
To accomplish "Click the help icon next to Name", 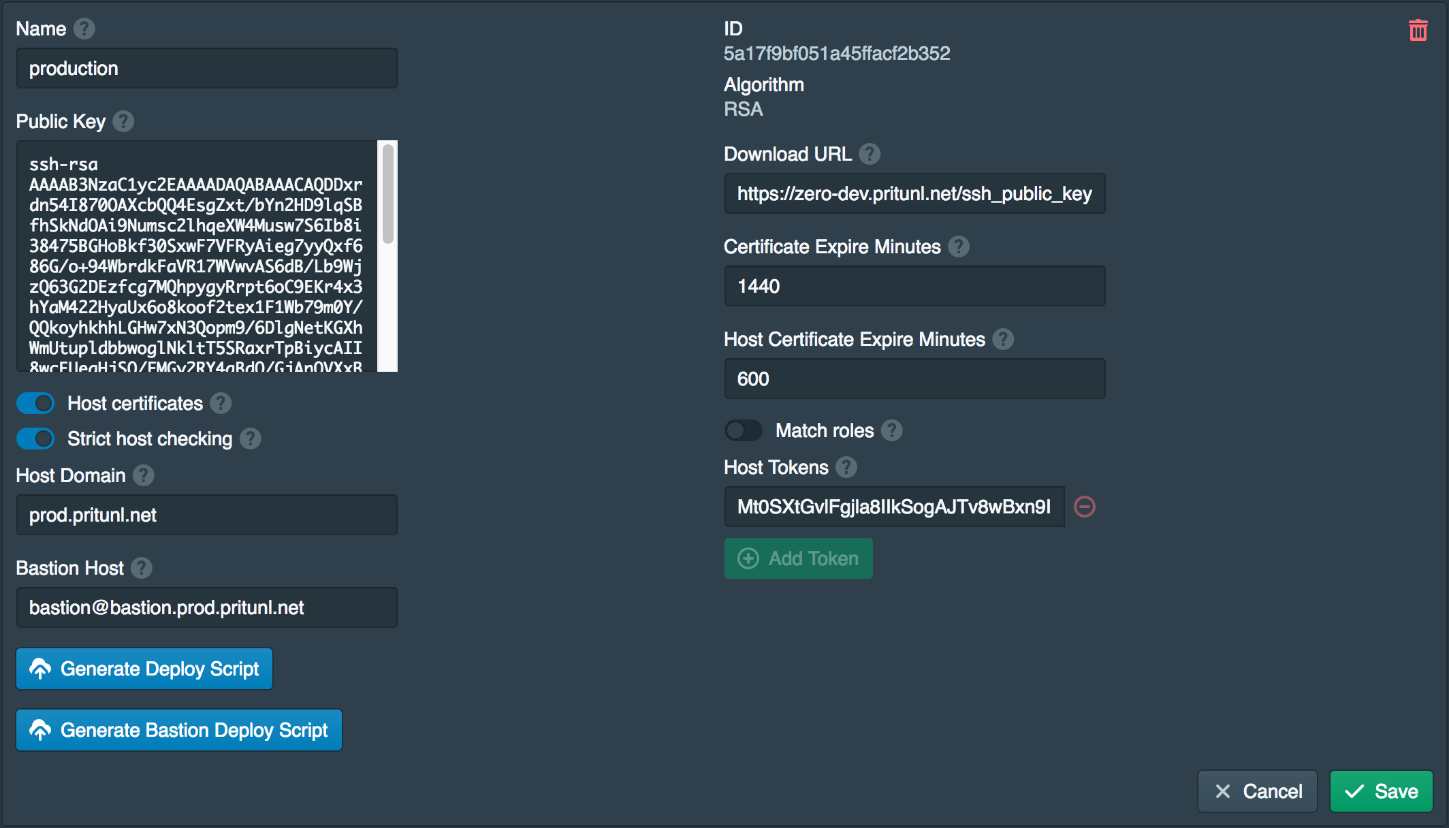I will [84, 29].
